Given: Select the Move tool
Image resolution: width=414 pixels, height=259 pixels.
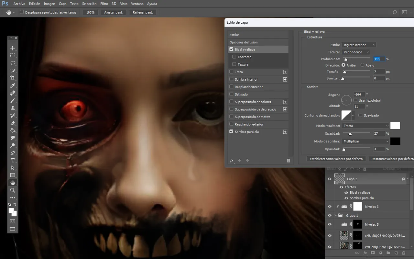Looking at the screenshot, I should tap(13, 48).
